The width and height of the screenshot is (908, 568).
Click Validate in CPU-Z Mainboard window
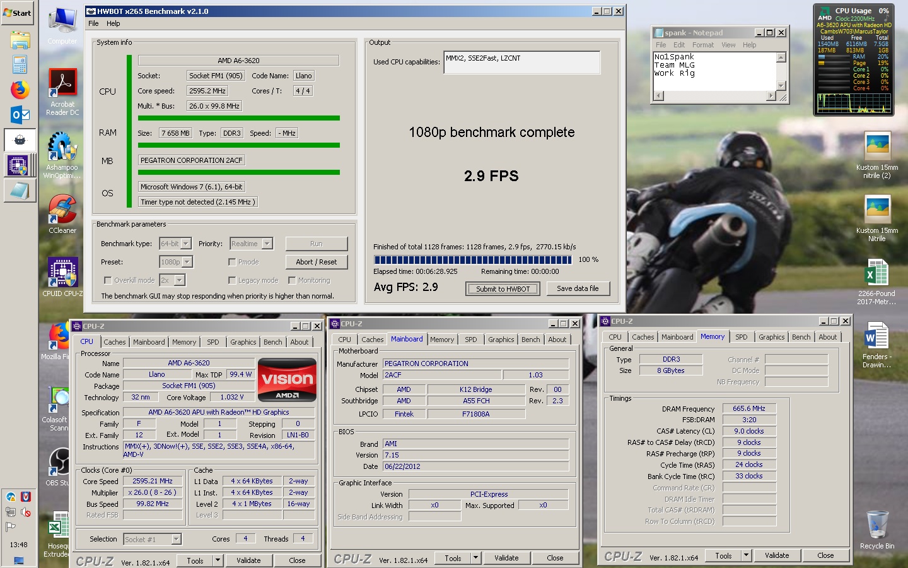pos(506,558)
